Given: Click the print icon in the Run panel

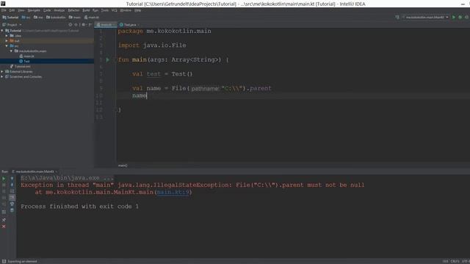Looking at the screenshot, I should pyautogui.click(x=12, y=204).
